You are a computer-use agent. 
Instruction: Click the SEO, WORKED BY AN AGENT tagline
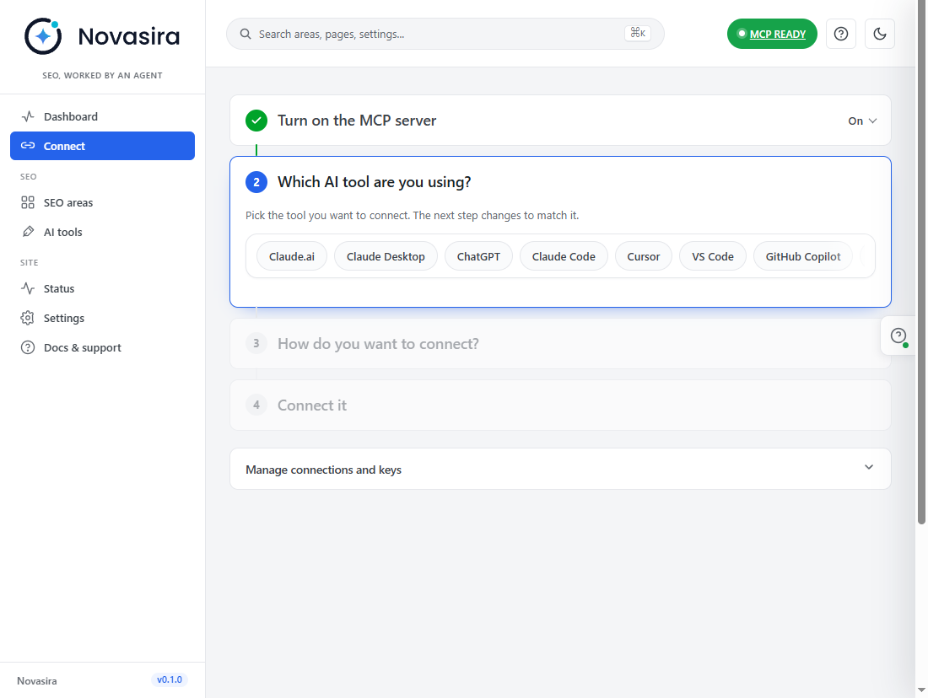pyautogui.click(x=102, y=76)
